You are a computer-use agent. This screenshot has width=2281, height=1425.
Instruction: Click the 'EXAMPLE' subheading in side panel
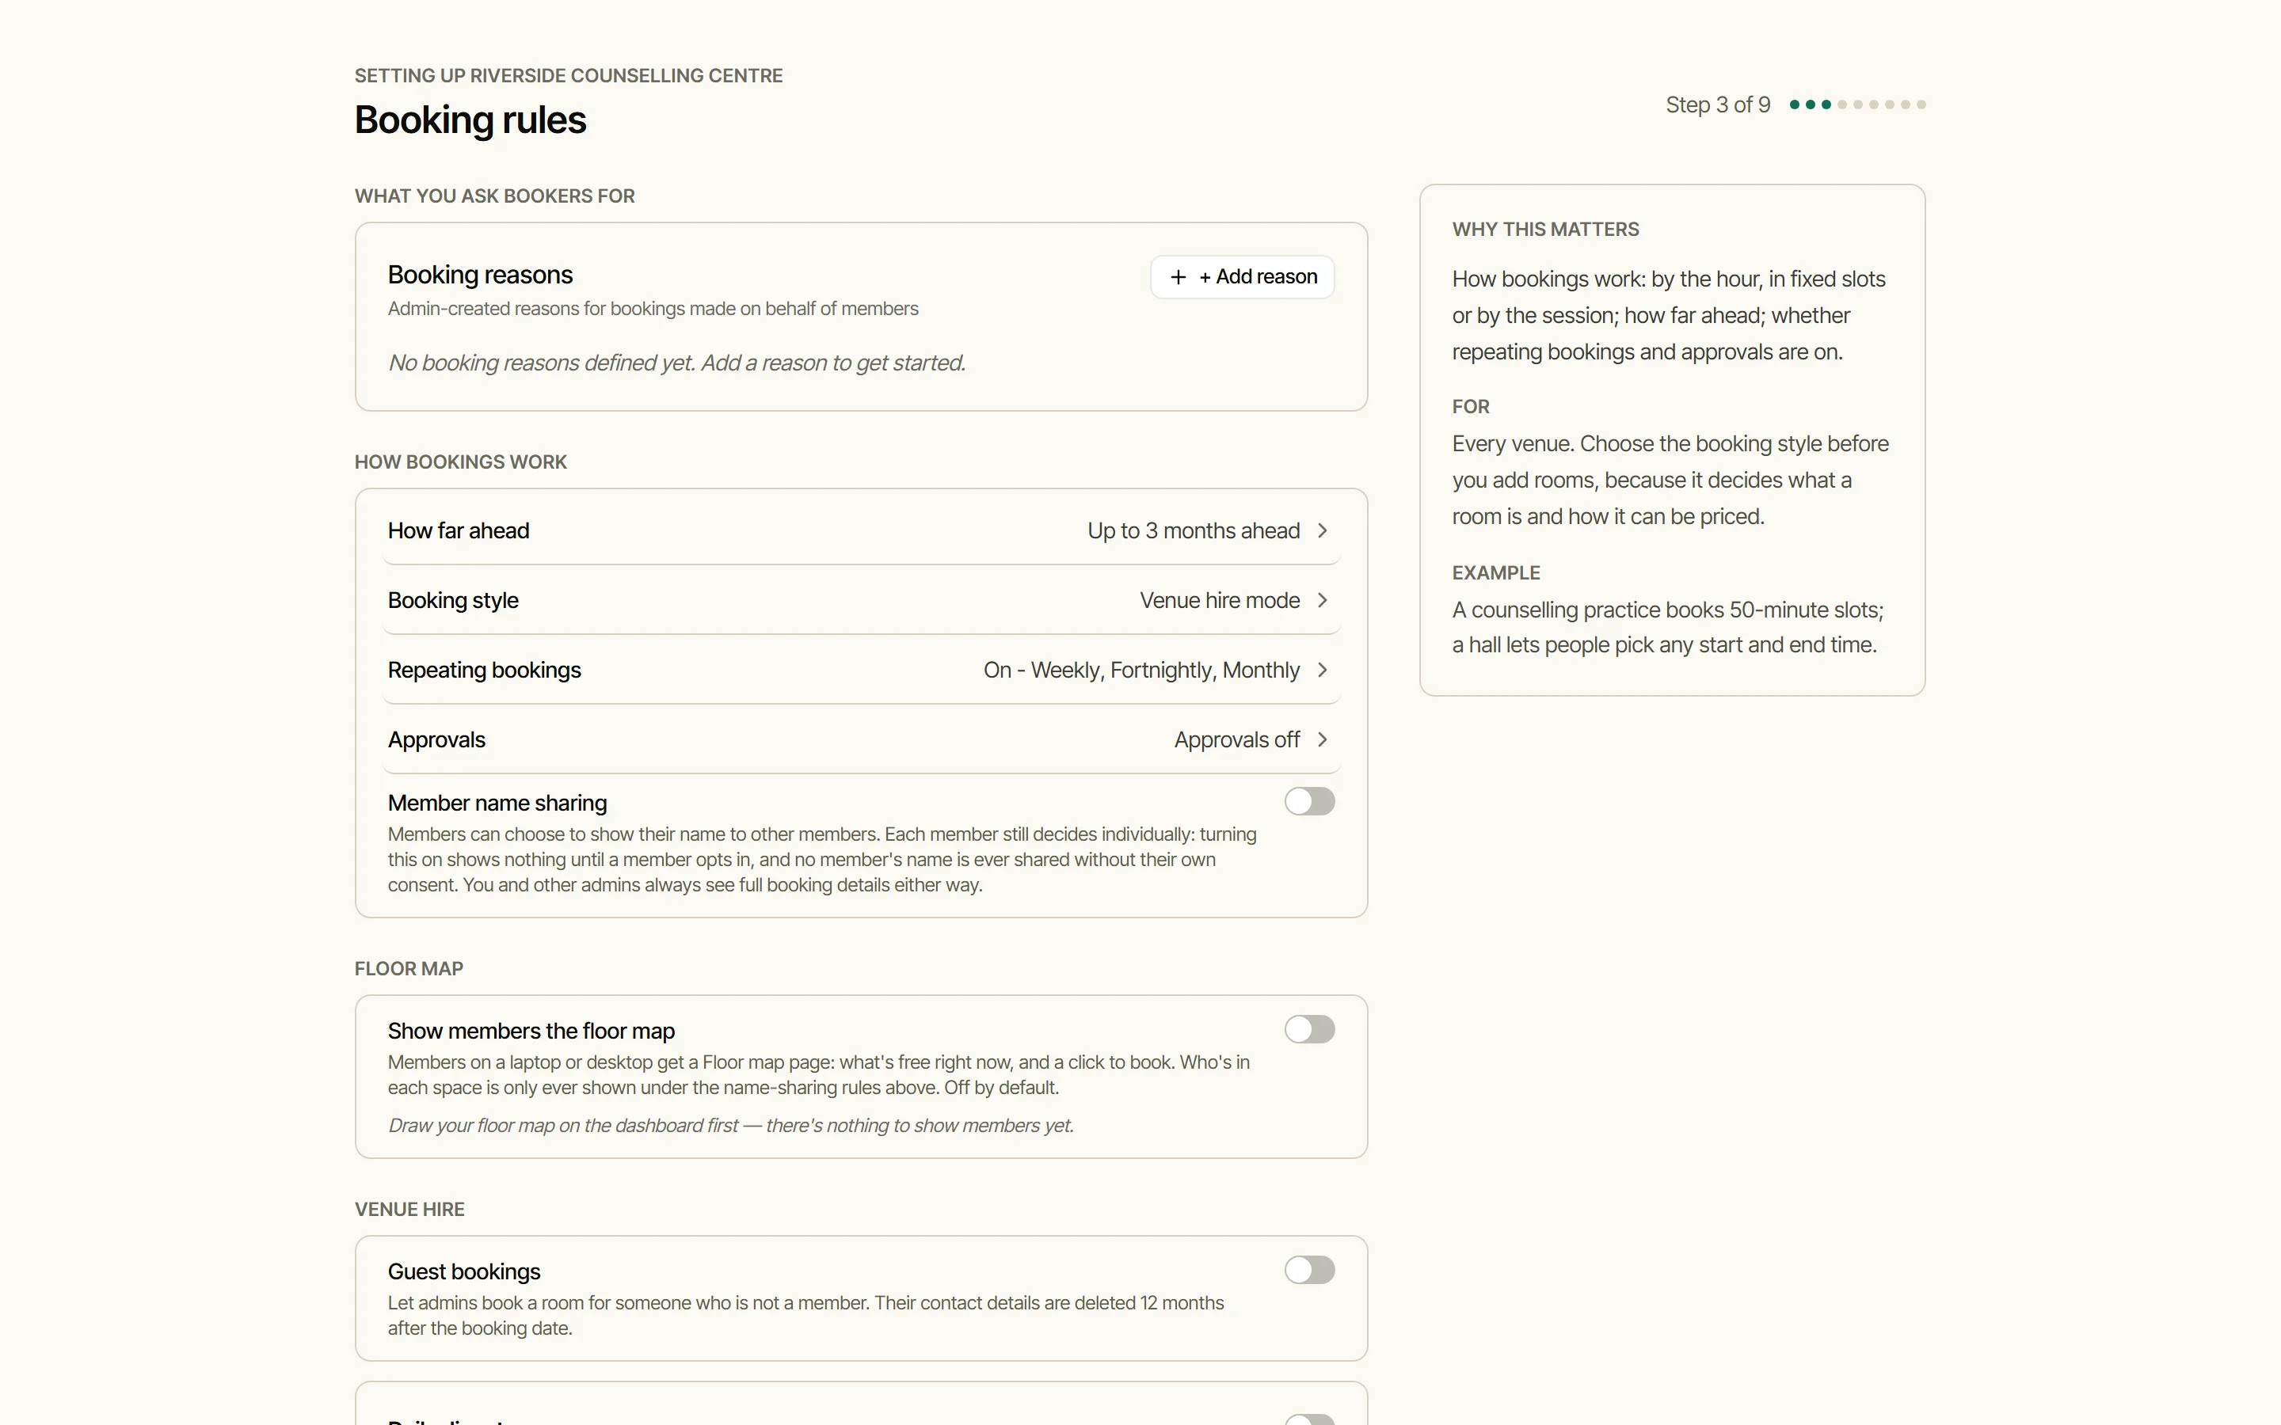click(1496, 573)
